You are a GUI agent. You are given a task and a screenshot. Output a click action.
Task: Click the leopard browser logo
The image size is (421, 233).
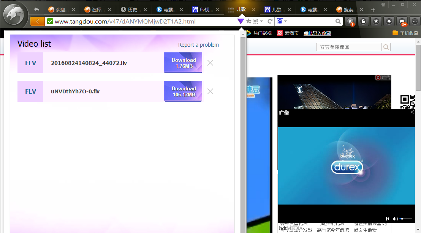[x=14, y=15]
